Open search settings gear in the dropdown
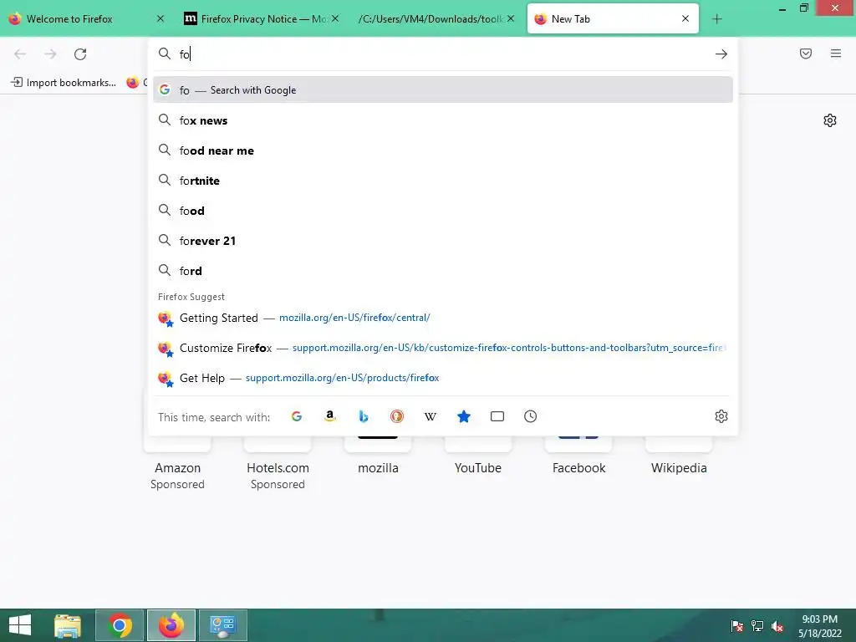 coord(721,416)
